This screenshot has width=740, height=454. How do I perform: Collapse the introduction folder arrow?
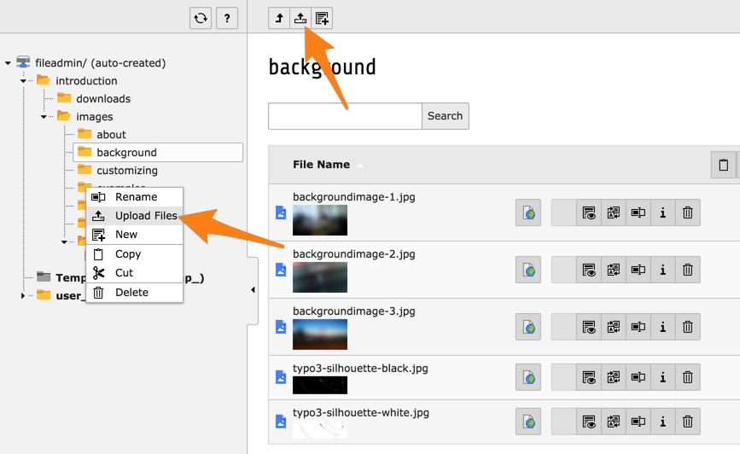click(23, 81)
